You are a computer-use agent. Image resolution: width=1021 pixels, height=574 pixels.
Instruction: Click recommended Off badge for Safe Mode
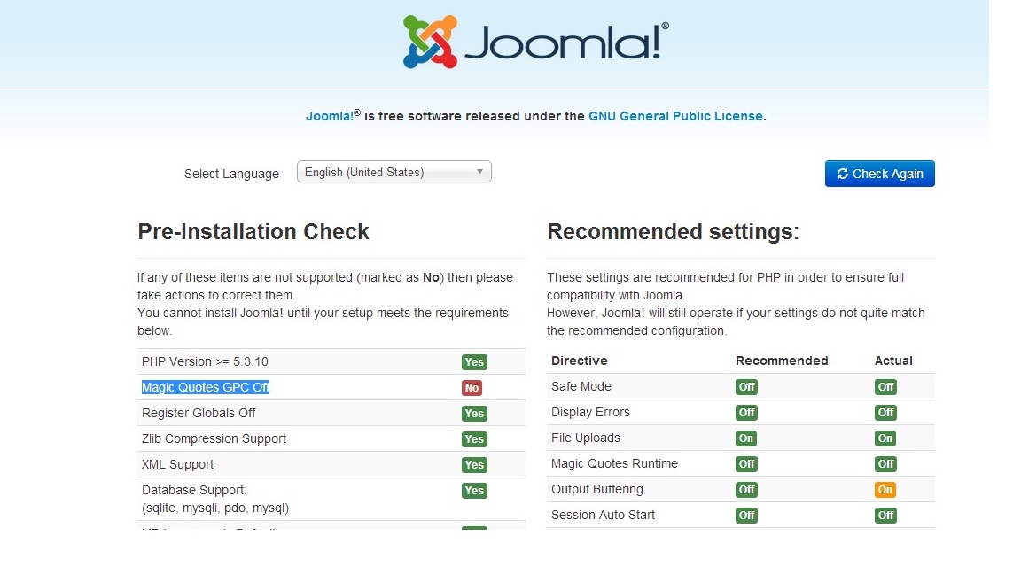(x=746, y=386)
